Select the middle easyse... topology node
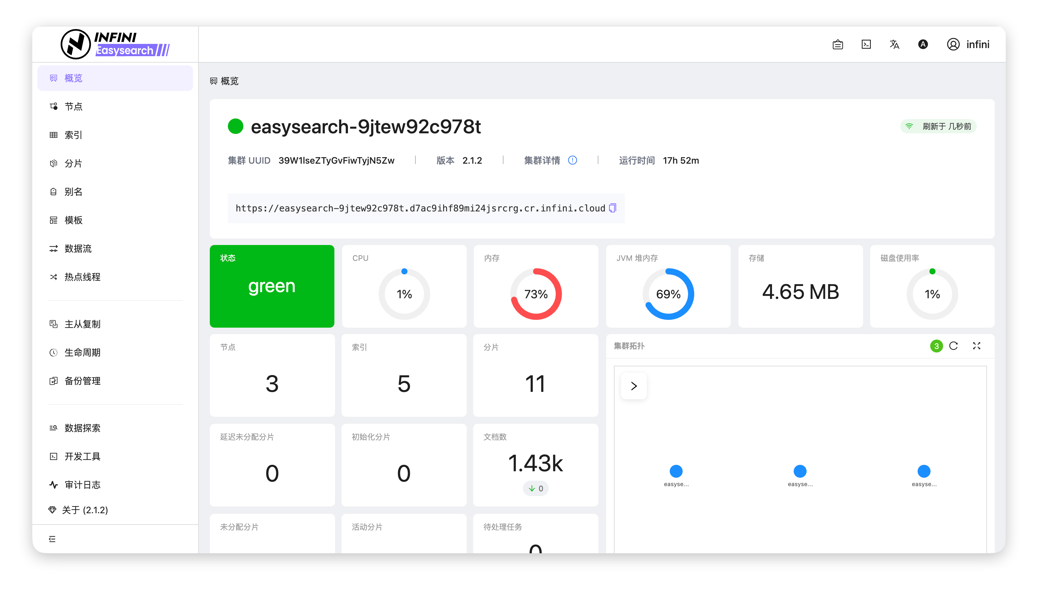Viewport: 1038px width, 592px height. point(800,471)
